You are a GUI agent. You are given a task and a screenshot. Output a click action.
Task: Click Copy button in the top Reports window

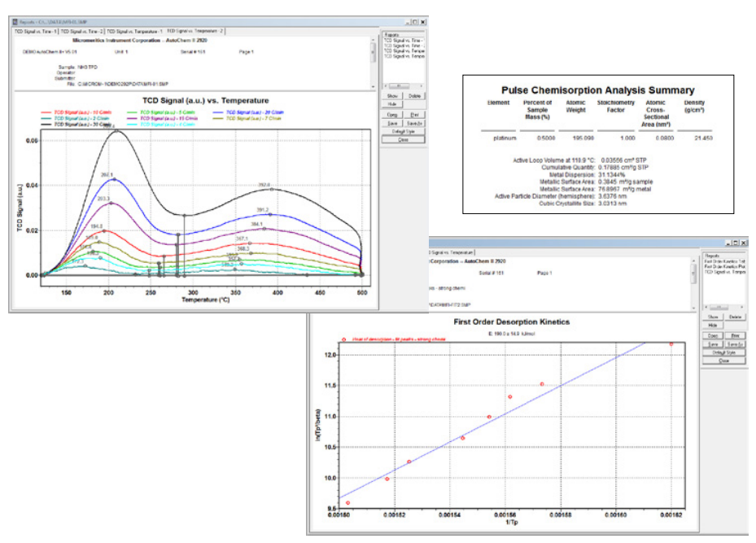click(x=391, y=115)
